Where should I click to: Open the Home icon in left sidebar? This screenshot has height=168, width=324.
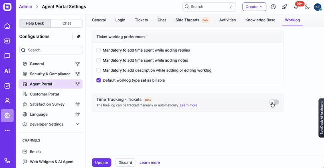pos(7,26)
